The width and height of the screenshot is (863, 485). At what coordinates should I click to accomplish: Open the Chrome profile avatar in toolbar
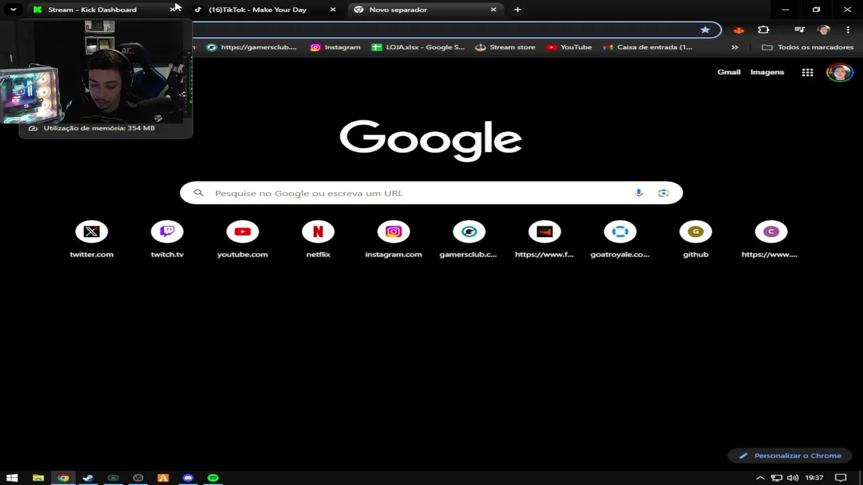coord(824,30)
